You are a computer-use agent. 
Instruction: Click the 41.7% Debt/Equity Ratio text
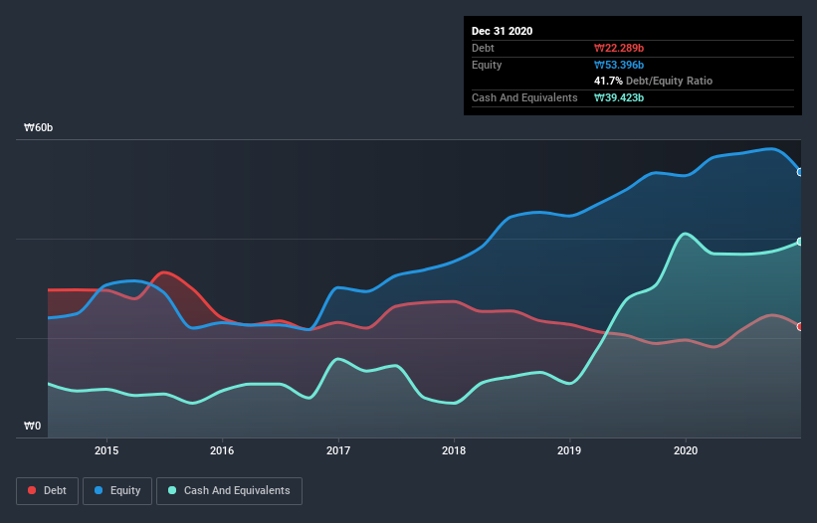(x=654, y=82)
